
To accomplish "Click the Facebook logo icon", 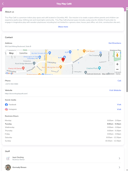I will pos(6,105).
